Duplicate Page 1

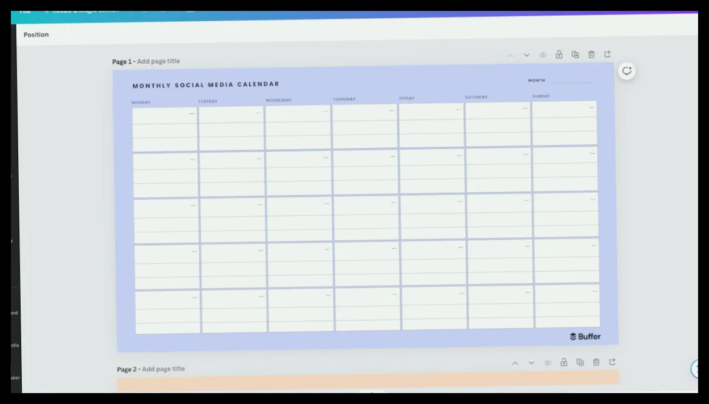coord(575,55)
